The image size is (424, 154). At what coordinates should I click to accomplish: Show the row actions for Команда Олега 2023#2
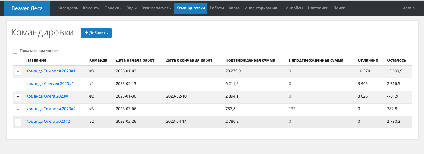pos(18,122)
